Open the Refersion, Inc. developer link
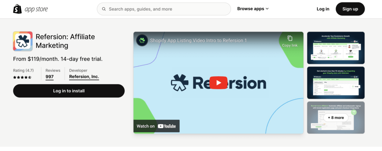 84,77
